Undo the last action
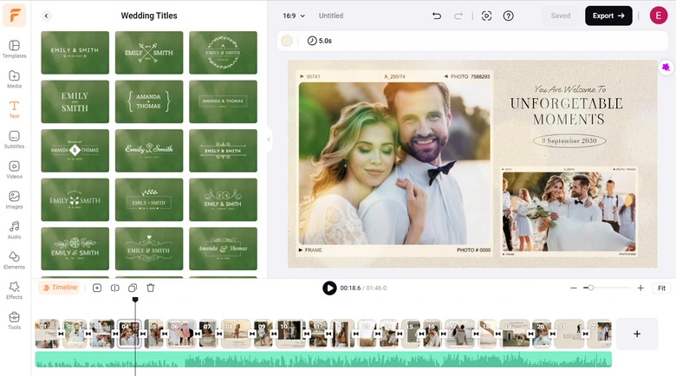 click(x=437, y=16)
